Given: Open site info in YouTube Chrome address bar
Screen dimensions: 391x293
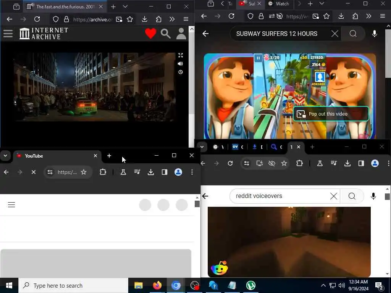Looking at the screenshot, I should 50,172.
